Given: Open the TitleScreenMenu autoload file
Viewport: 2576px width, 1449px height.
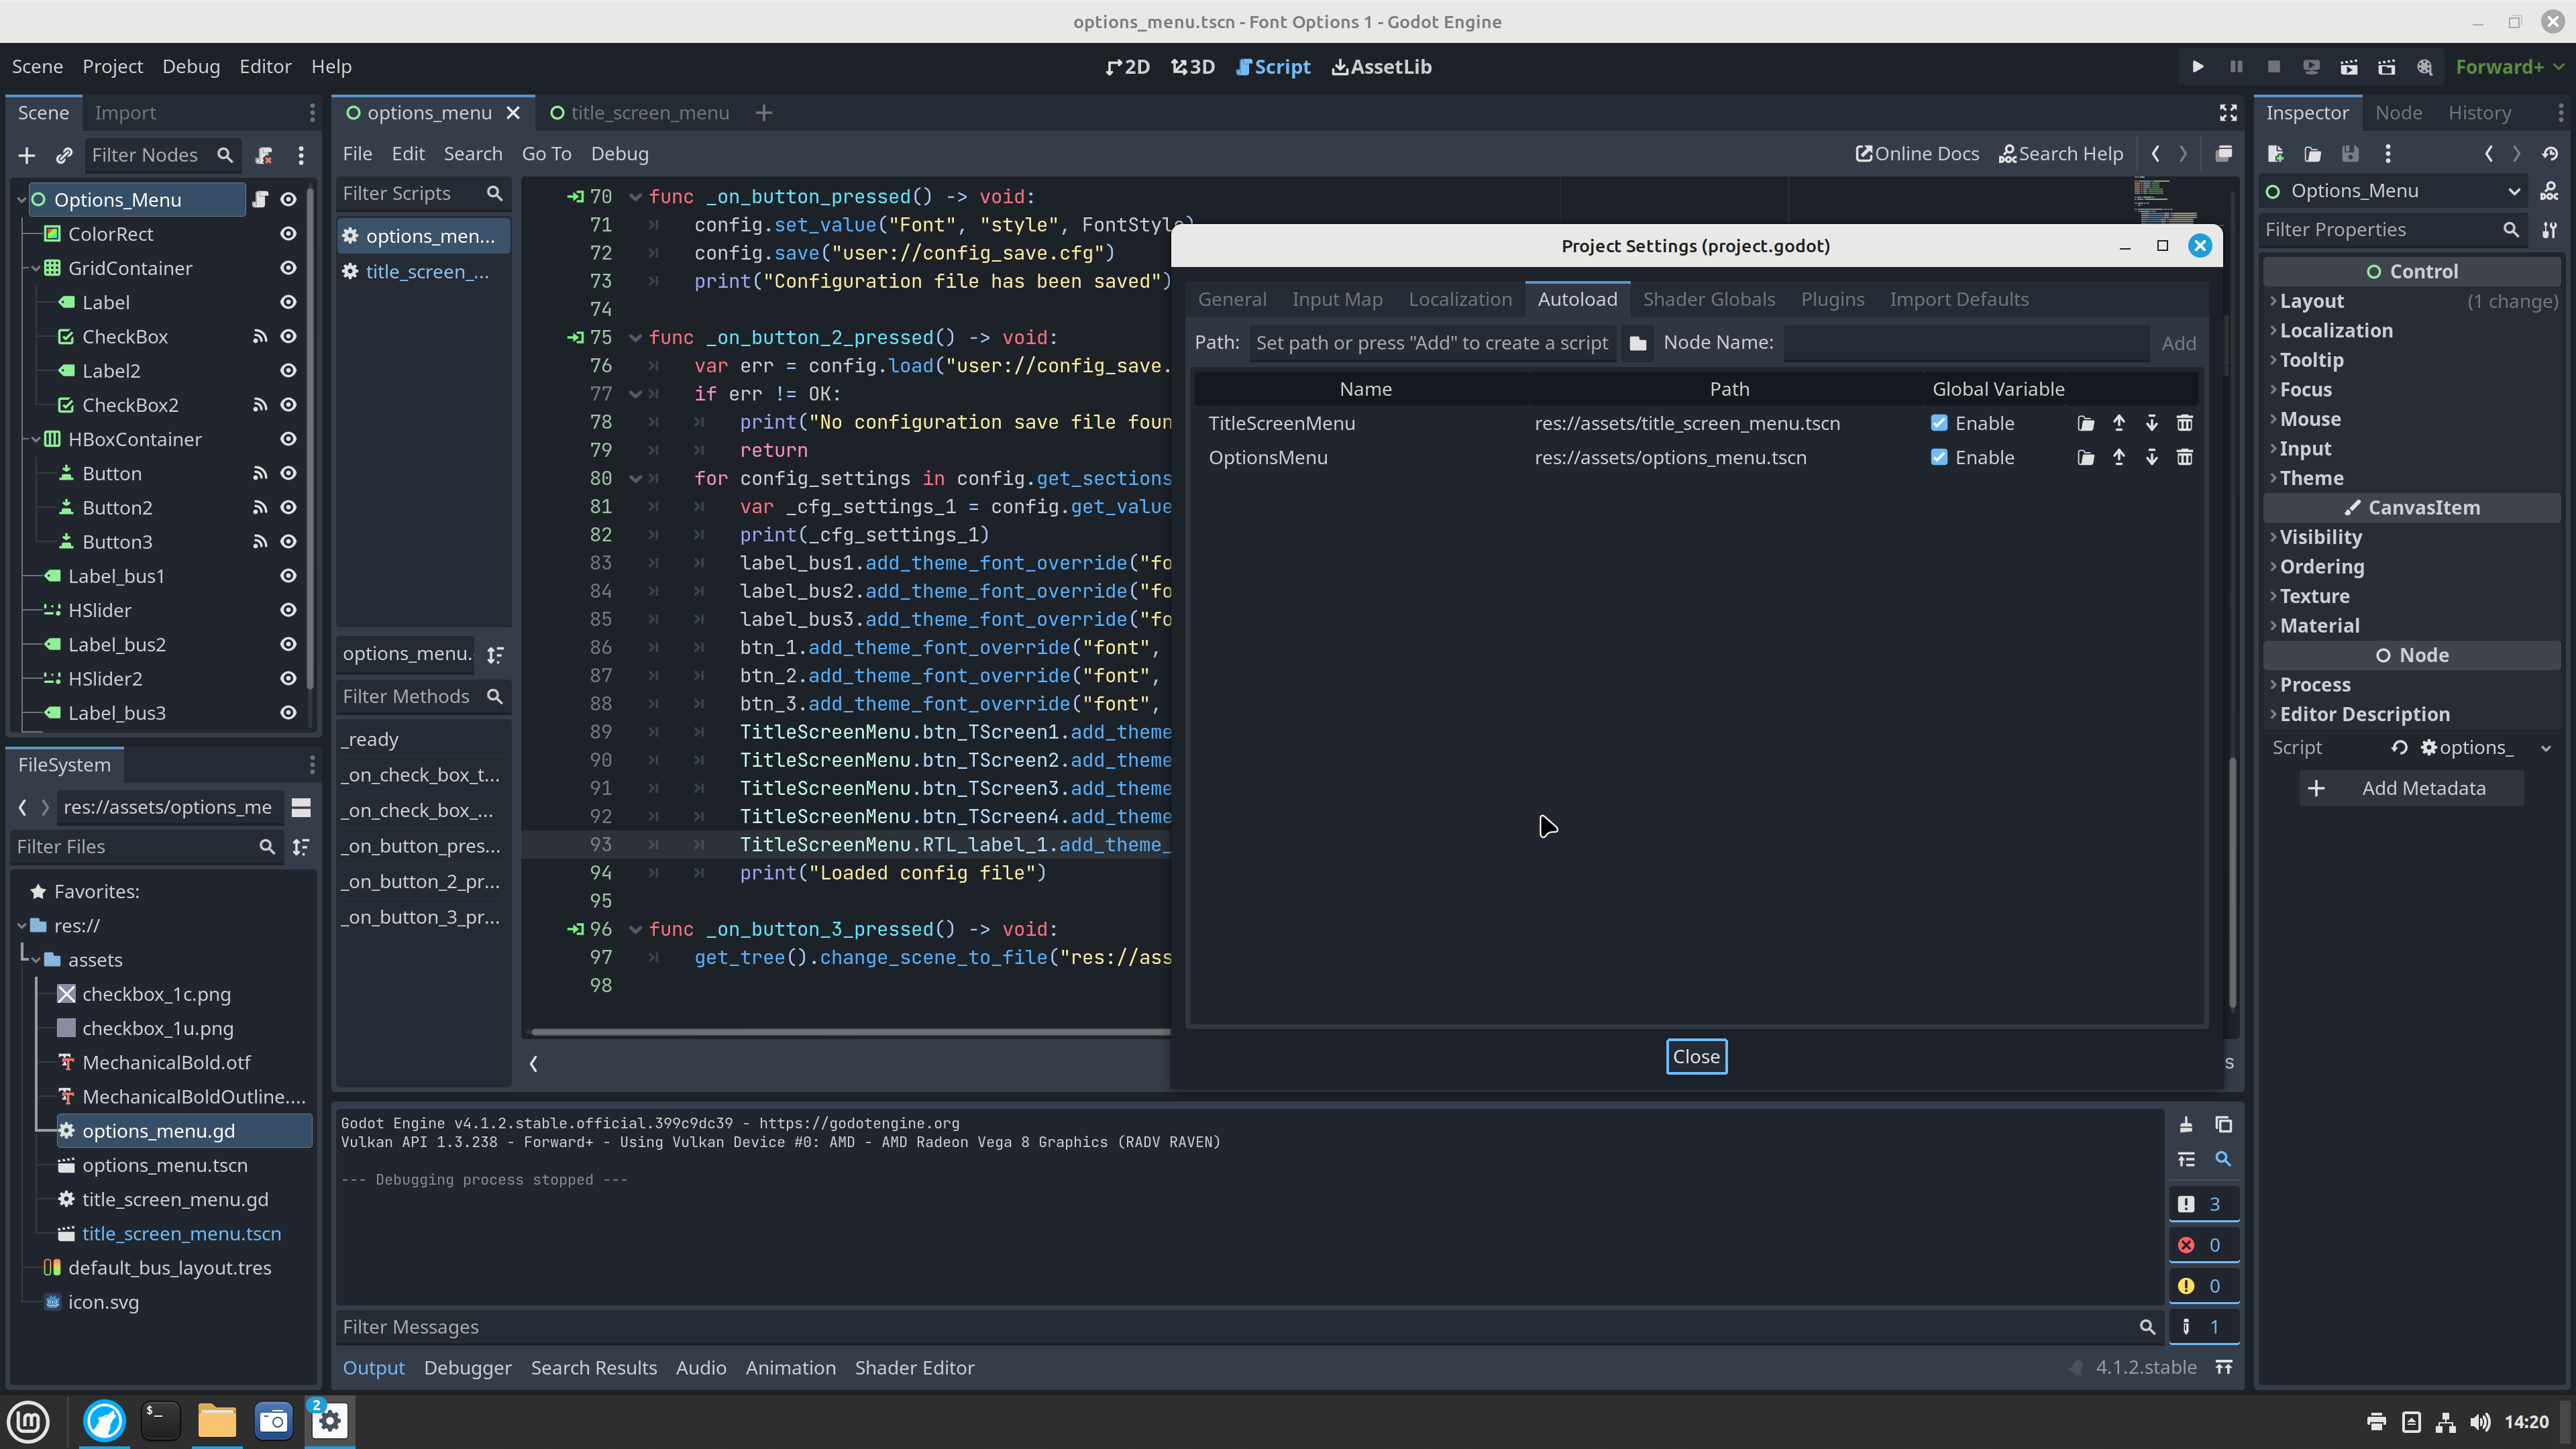Looking at the screenshot, I should tap(2086, 423).
